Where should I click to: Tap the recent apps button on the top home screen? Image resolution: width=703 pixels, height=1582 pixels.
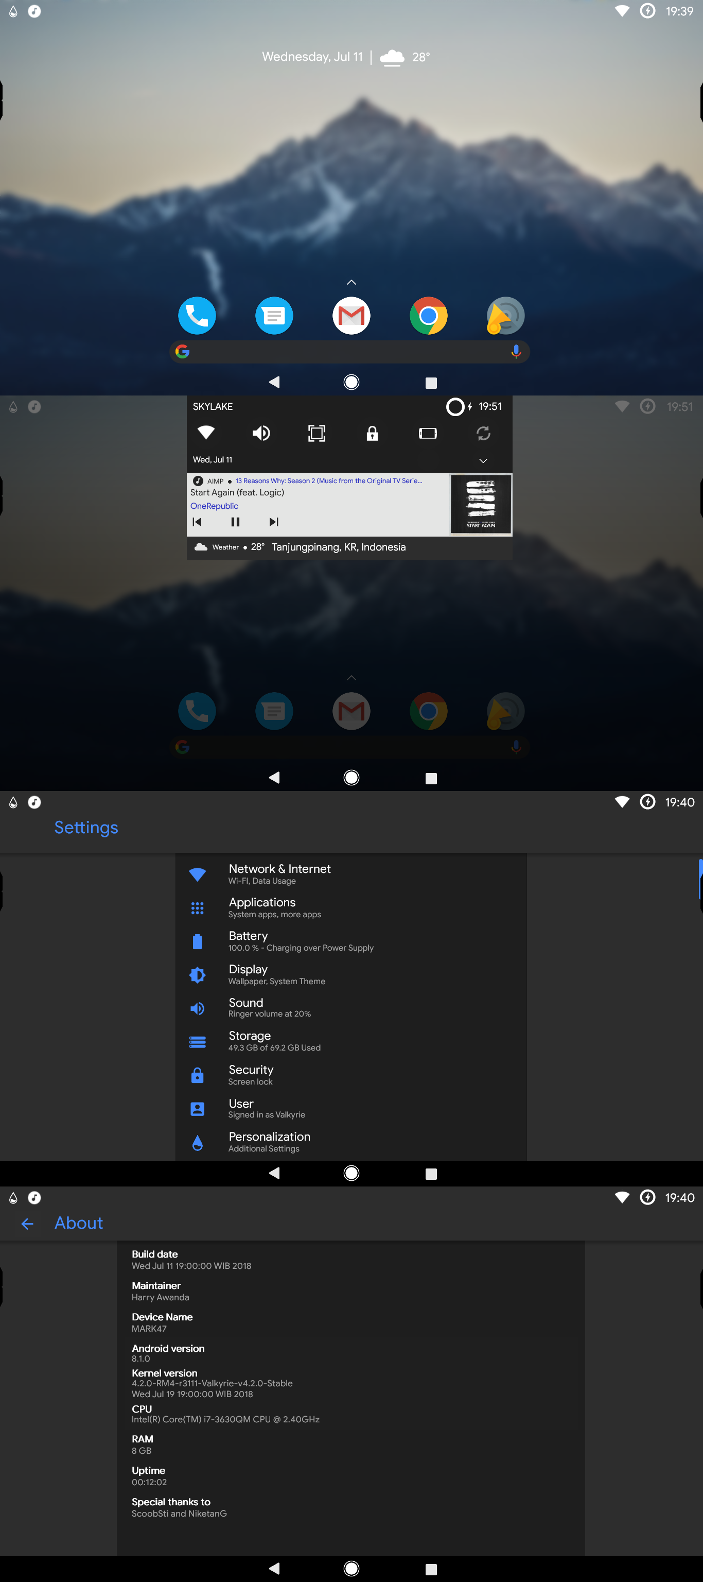(x=431, y=383)
